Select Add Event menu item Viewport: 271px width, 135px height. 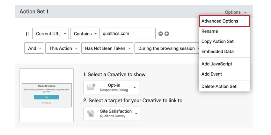212,74
